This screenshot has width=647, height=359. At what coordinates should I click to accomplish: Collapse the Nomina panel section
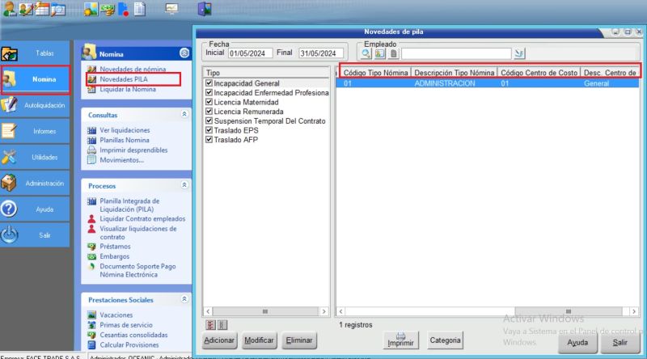pyautogui.click(x=184, y=53)
